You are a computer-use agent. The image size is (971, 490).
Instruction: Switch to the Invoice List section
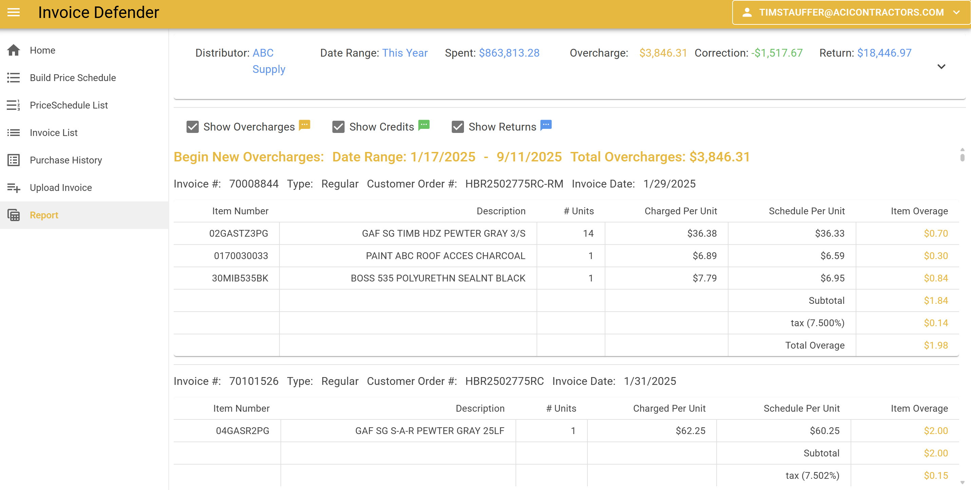pyautogui.click(x=54, y=132)
